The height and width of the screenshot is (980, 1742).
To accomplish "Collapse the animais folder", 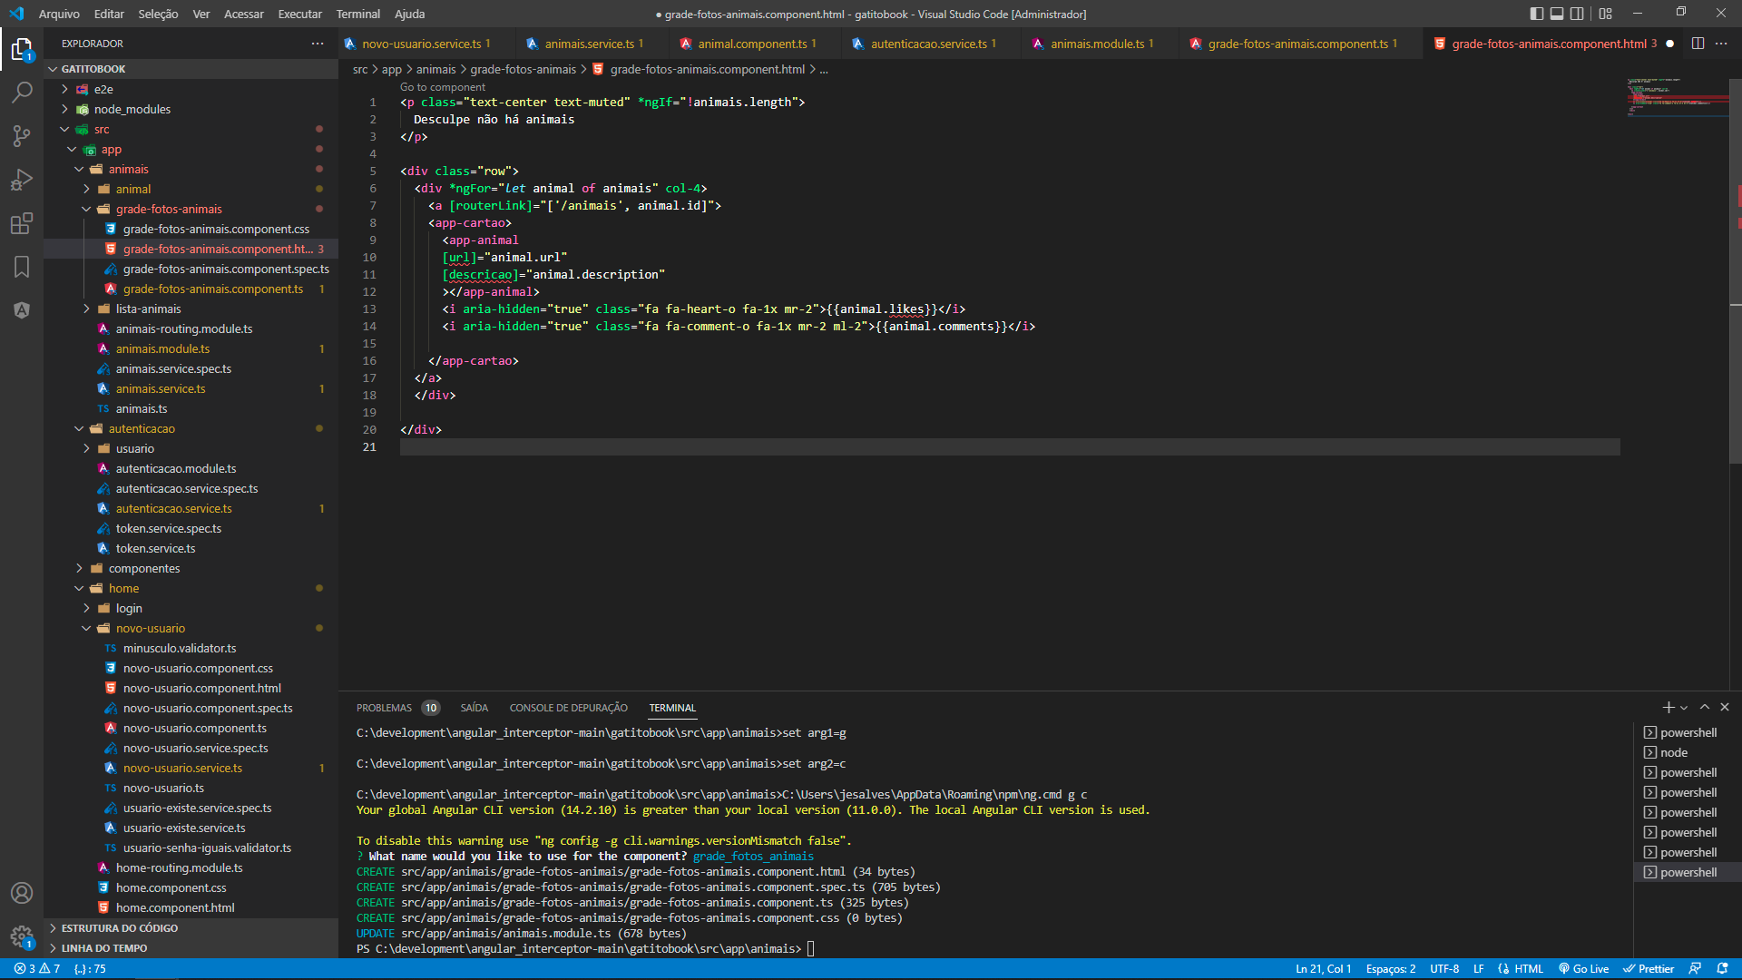I will [x=191, y=169].
